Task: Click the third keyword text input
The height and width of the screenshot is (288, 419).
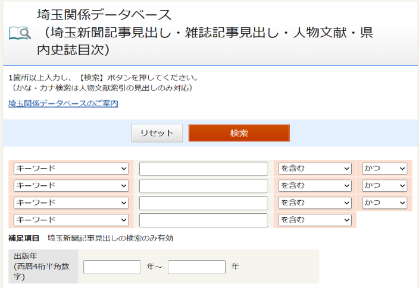Action: click(203, 203)
